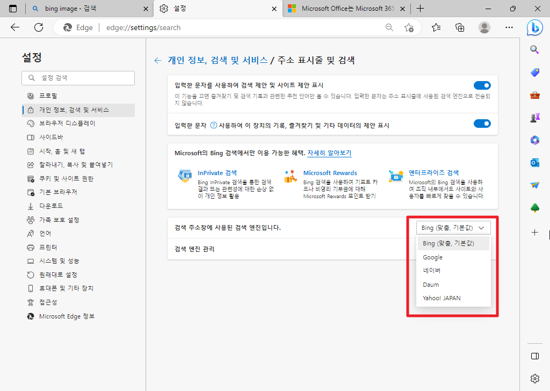Open sidebar settings gear at bottom right
The width and height of the screenshot is (550, 391).
534,378
